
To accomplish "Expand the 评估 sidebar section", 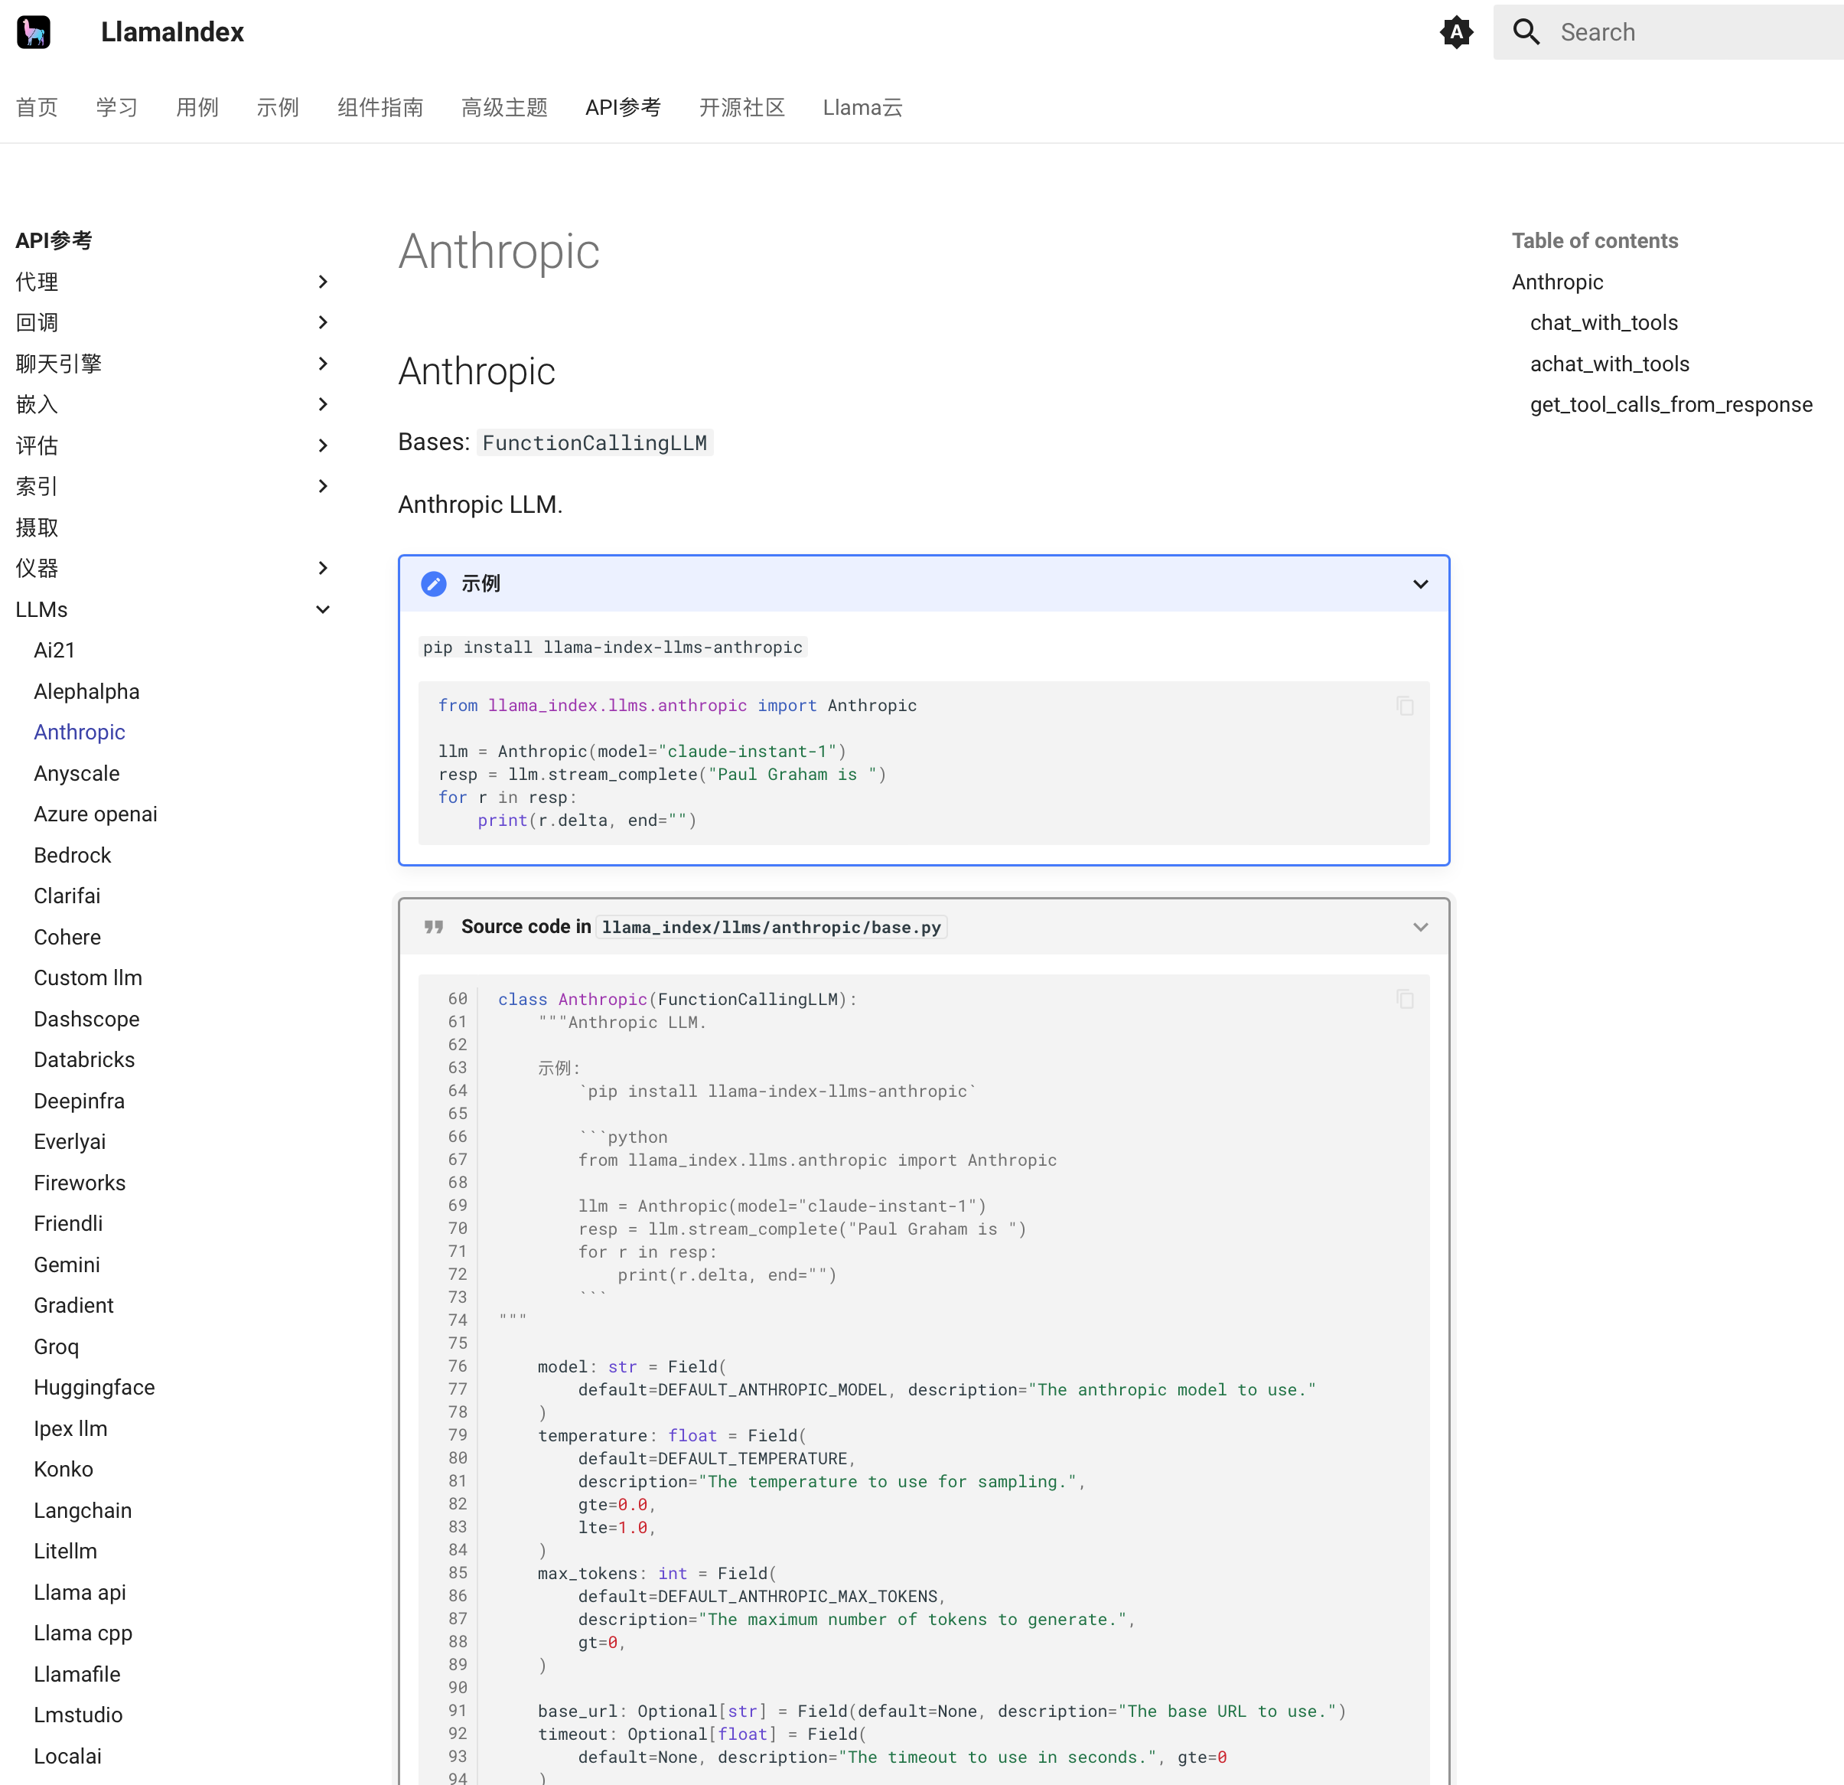I will [x=323, y=445].
